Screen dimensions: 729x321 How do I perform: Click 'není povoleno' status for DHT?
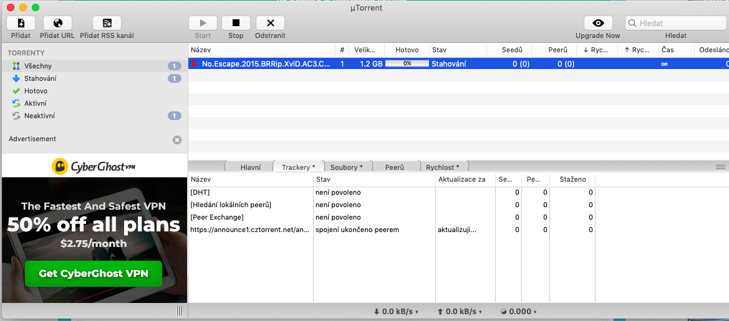point(338,192)
